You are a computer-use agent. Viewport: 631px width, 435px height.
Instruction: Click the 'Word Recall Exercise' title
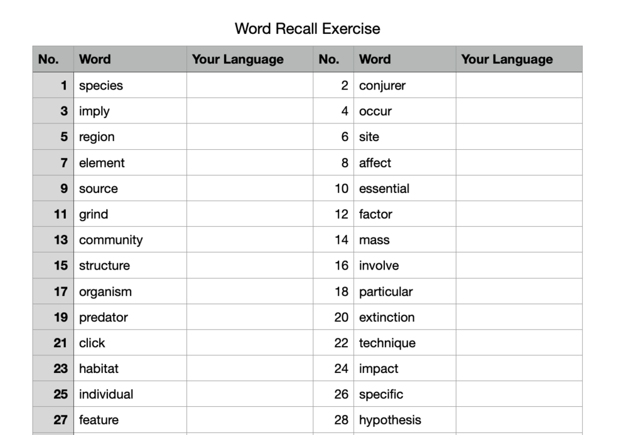coord(308,28)
